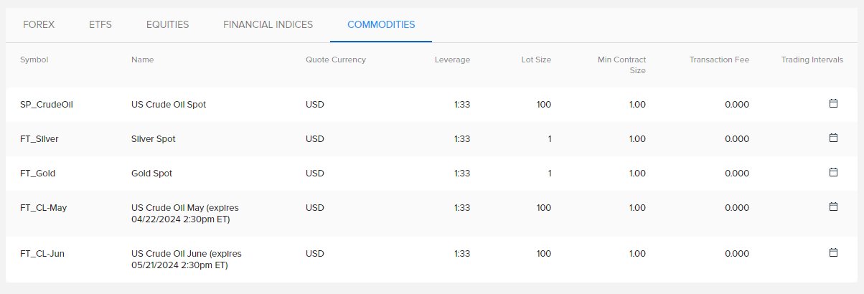
Task: Open trading intervals calendar for FT_Silver
Action: point(833,138)
